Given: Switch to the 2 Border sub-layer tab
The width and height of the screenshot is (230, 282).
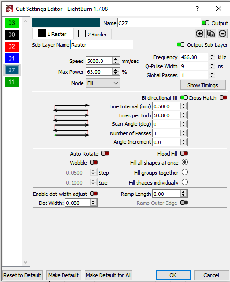Looking at the screenshot, I should (x=92, y=34).
